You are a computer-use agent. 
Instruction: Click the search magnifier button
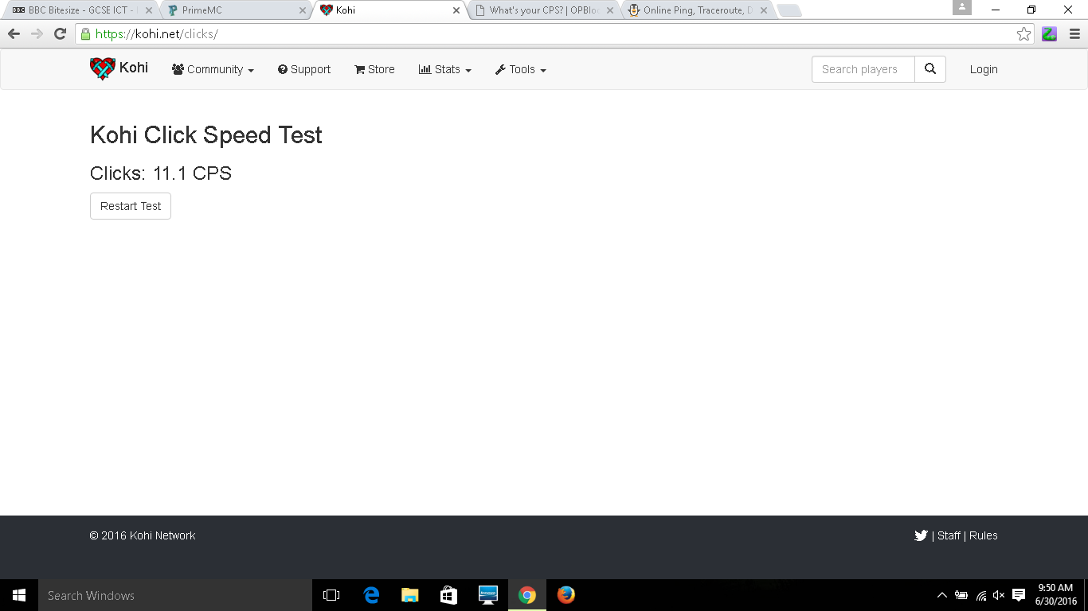pos(929,69)
